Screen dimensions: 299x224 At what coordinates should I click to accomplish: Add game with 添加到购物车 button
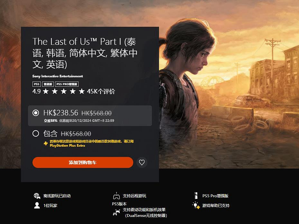(83, 162)
